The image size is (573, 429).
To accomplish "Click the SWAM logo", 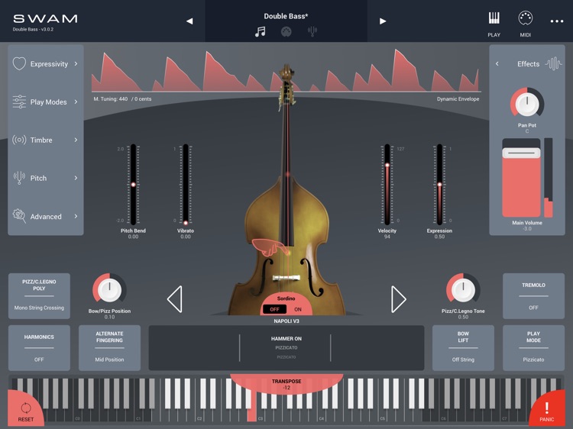I will pyautogui.click(x=45, y=18).
